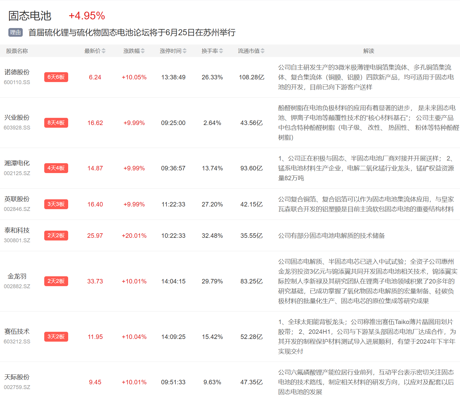This screenshot has width=460, height=401.
Task: Click the 2天2板 badge for 泰和科技
Action: click(56, 235)
